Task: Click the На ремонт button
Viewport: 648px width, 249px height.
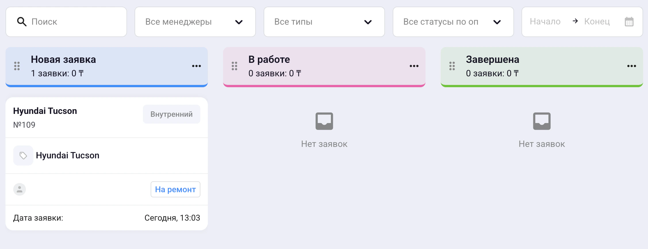Action: point(175,189)
